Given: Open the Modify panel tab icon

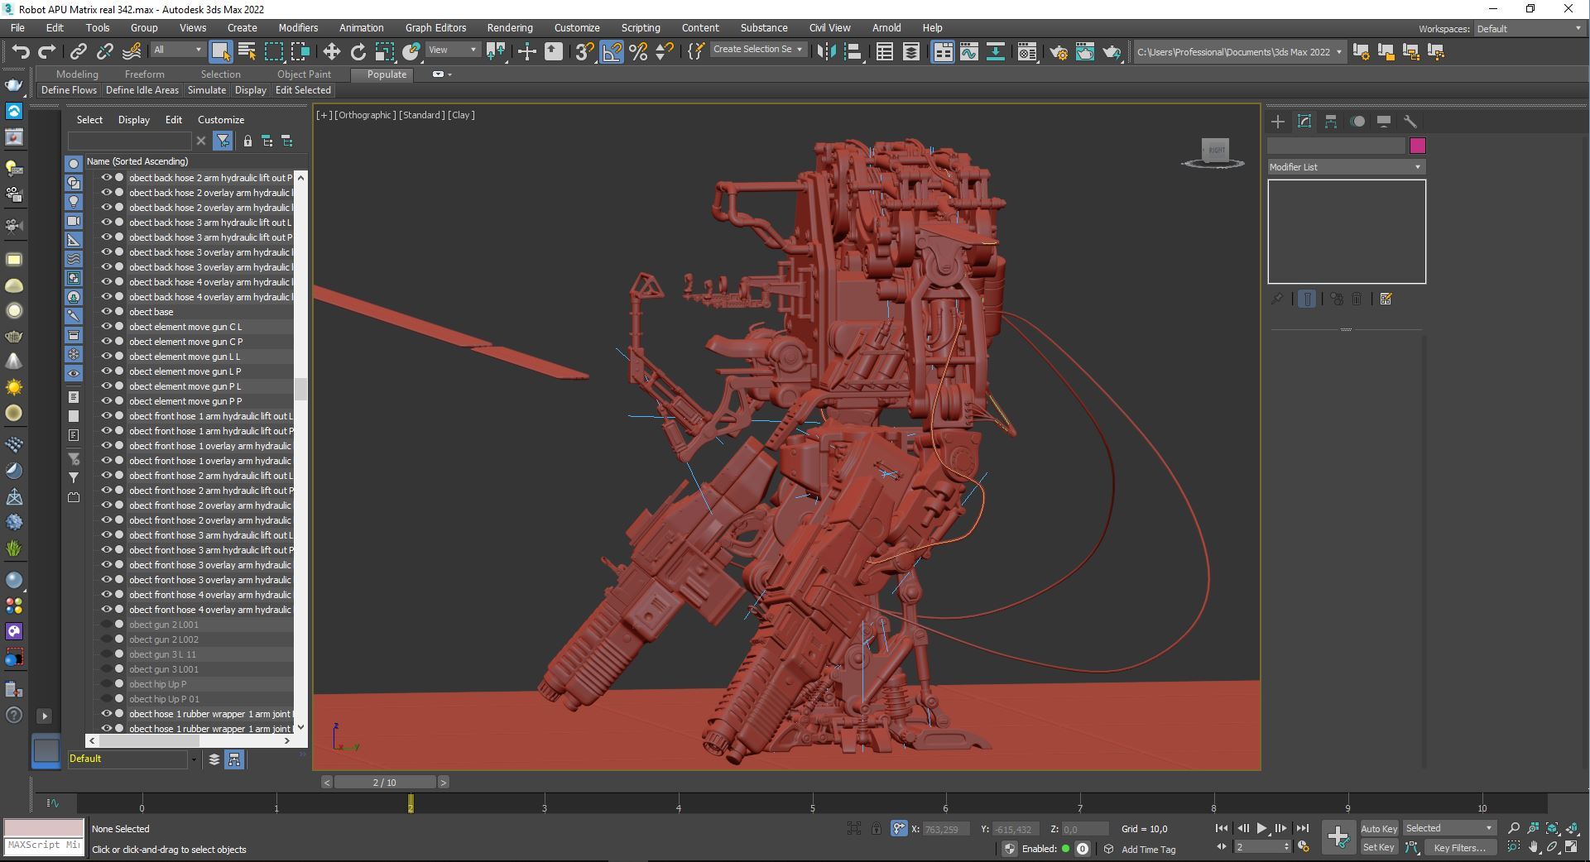Looking at the screenshot, I should [1304, 122].
